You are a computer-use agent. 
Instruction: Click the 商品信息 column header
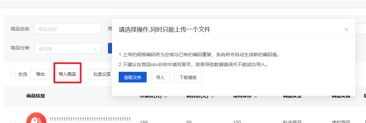click(x=35, y=96)
